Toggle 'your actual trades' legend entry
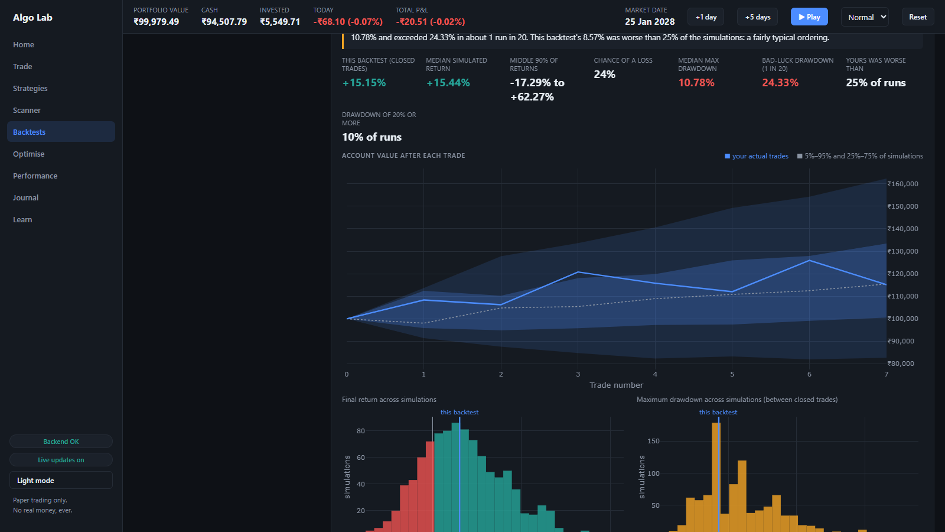Viewport: 945px width, 532px height. (757, 156)
